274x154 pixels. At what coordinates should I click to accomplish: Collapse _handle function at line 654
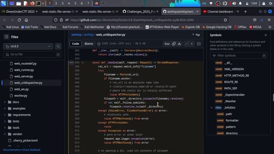click(x=83, y=62)
